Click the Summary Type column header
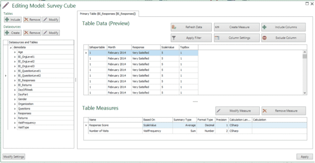 pos(185,120)
